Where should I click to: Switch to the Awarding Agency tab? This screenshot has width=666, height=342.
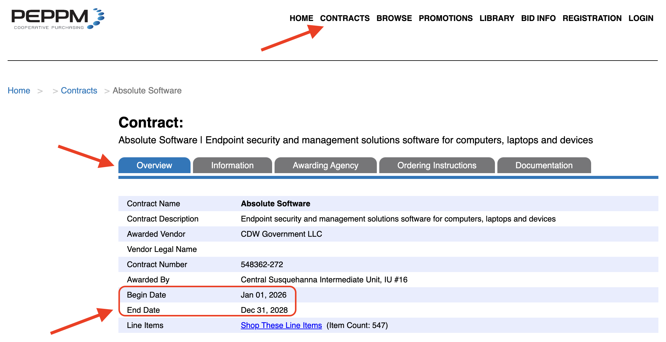click(x=326, y=165)
